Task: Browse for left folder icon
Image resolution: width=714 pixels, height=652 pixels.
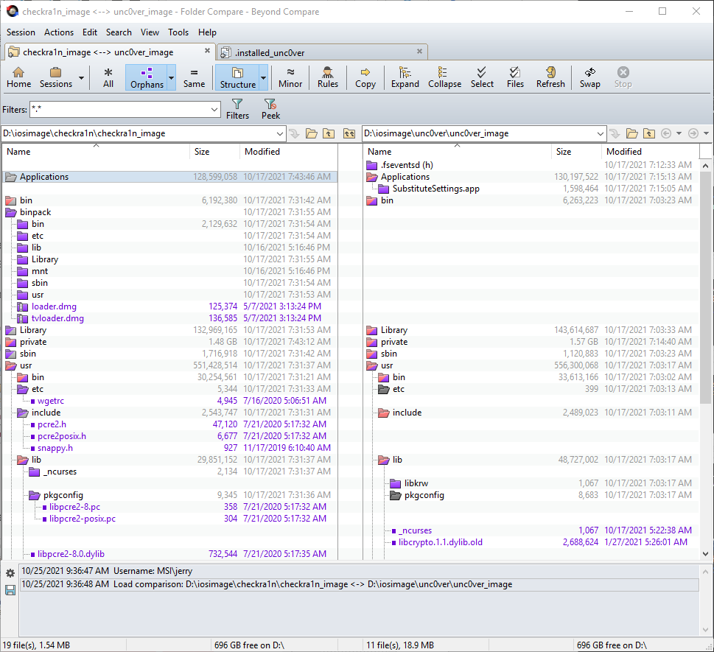Action: click(x=312, y=133)
